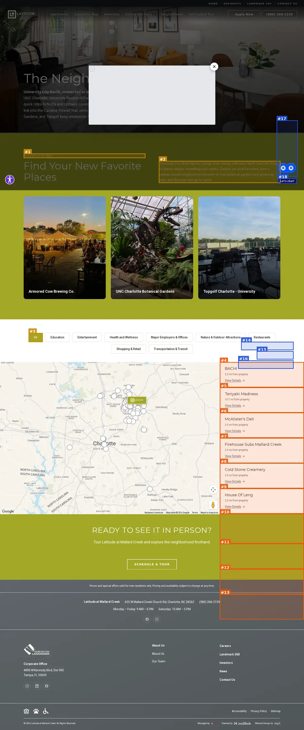
Task: Open the accessibility widget icon
Action: 10,179
